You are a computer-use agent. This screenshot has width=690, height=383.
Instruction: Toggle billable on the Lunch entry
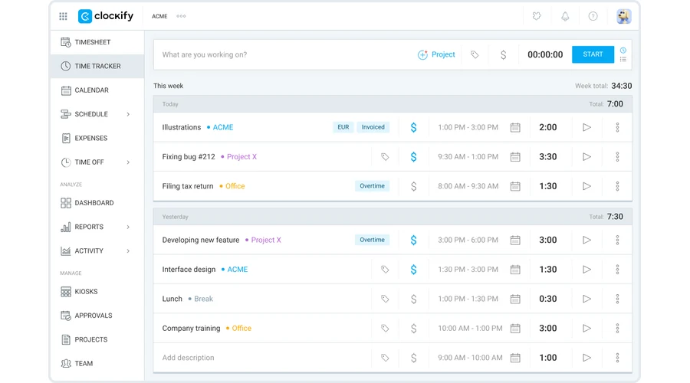pyautogui.click(x=414, y=299)
